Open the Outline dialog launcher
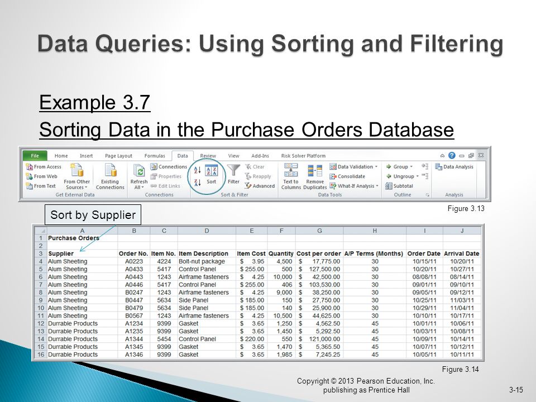 pyautogui.click(x=427, y=195)
